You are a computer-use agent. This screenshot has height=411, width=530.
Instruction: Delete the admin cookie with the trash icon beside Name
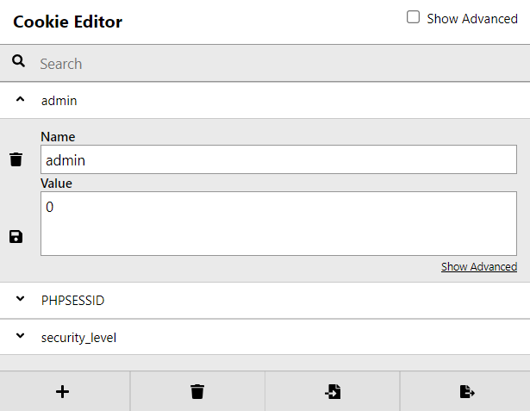pyautogui.click(x=16, y=159)
